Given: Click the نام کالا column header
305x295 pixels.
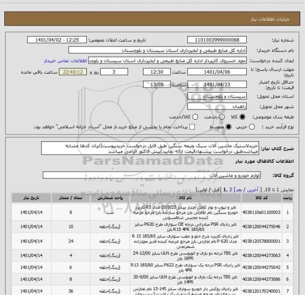Looking at the screenshot, I should pyautogui.click(x=185, y=198).
